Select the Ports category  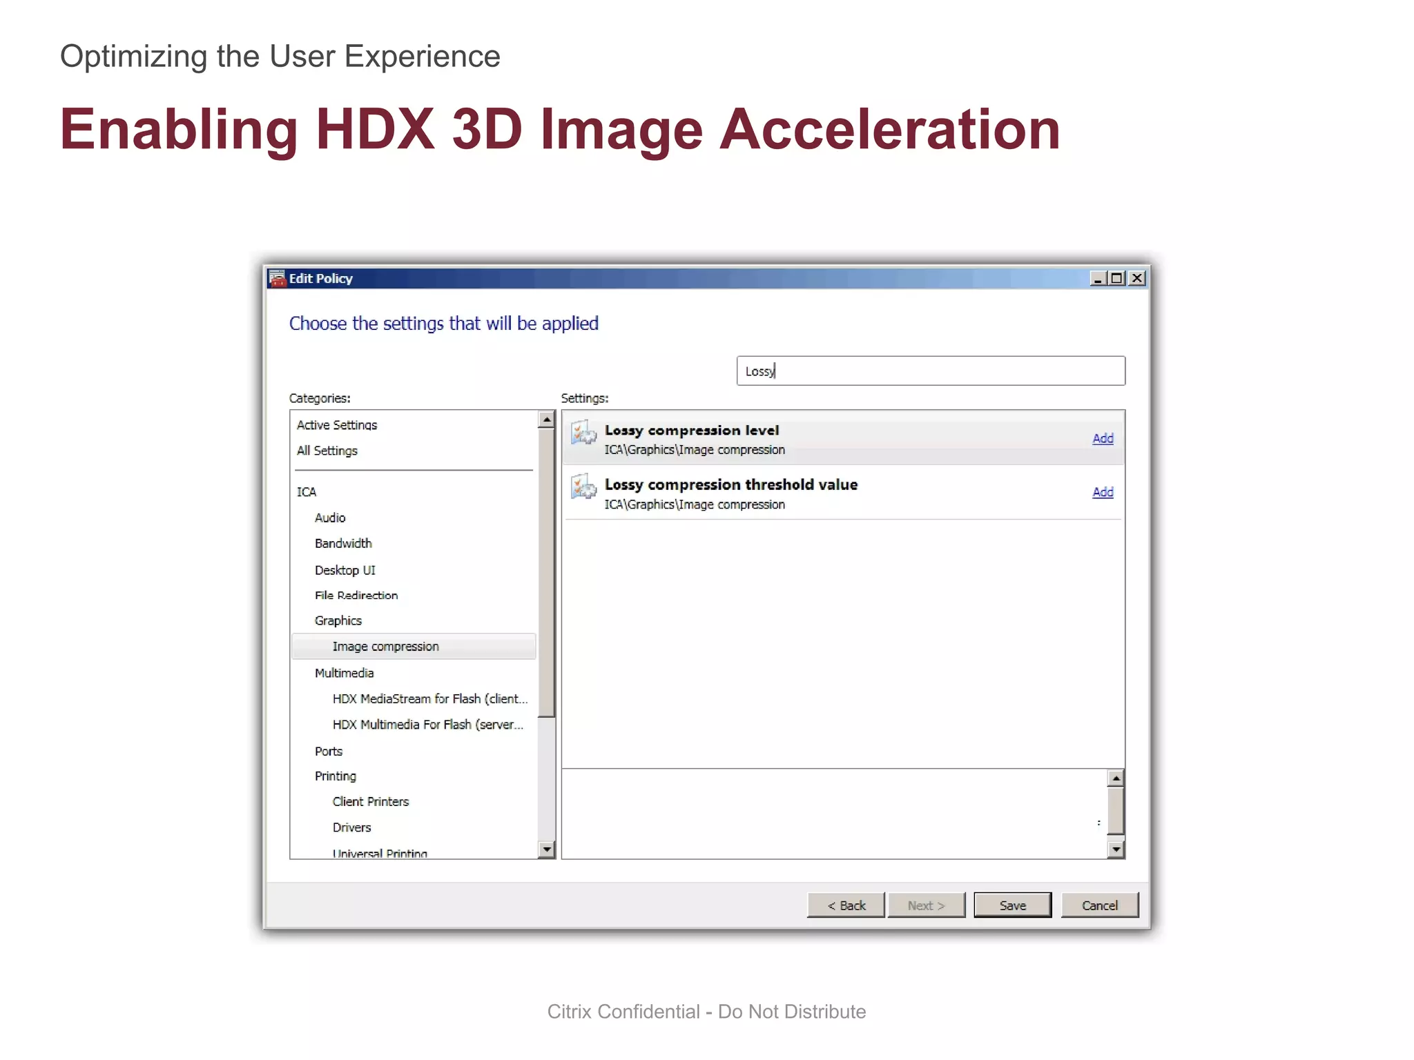329,751
